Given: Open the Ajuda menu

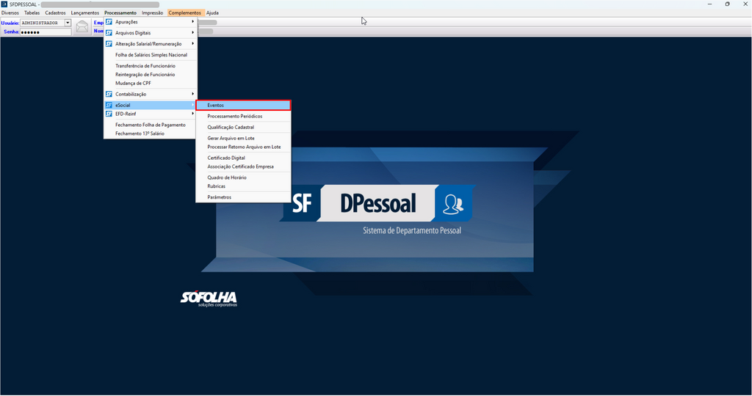Looking at the screenshot, I should pyautogui.click(x=212, y=12).
